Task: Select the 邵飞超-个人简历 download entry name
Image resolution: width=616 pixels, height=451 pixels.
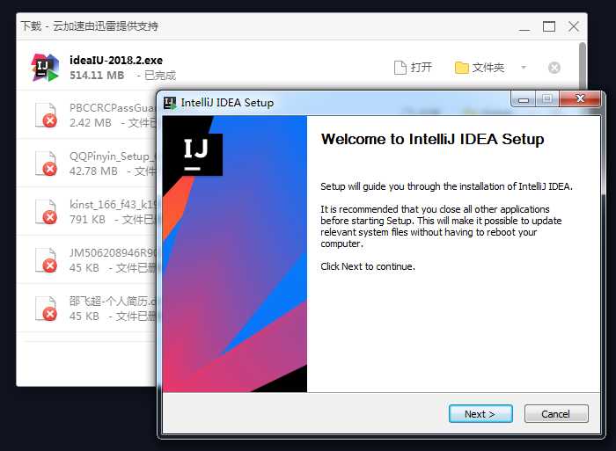Action: point(113,301)
